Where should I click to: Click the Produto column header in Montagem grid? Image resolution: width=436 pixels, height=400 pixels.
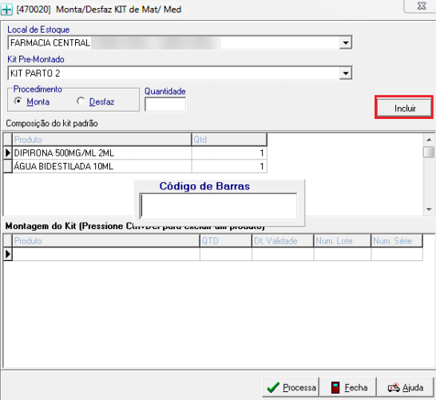point(106,241)
